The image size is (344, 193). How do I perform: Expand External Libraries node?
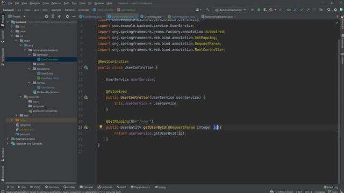click(8, 139)
